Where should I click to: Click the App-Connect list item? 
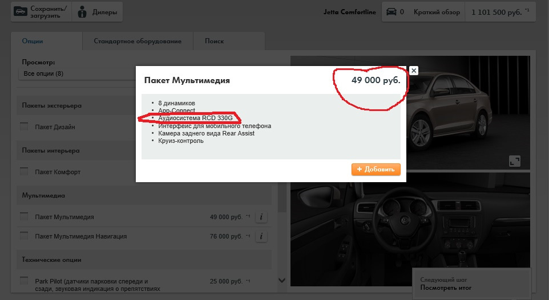coord(176,110)
